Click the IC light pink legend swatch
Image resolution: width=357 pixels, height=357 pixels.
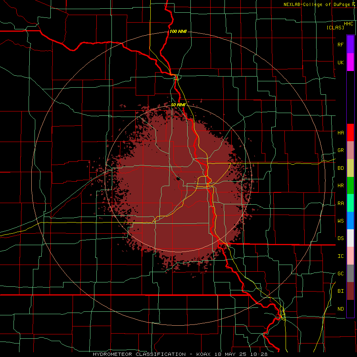coord(350,256)
